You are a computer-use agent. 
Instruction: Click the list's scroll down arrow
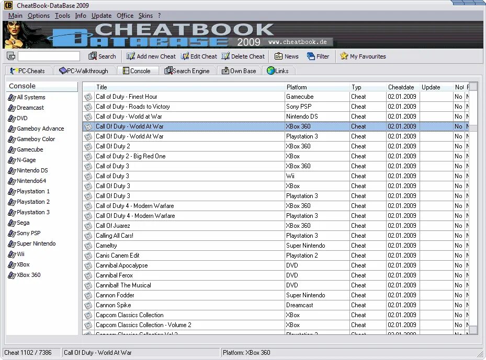473,330
